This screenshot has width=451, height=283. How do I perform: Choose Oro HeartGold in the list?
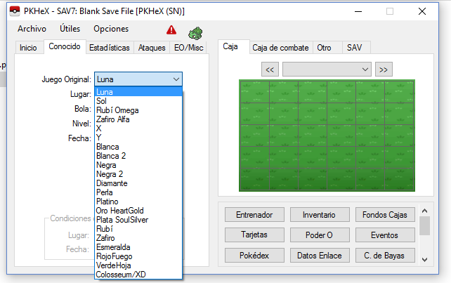click(x=122, y=211)
